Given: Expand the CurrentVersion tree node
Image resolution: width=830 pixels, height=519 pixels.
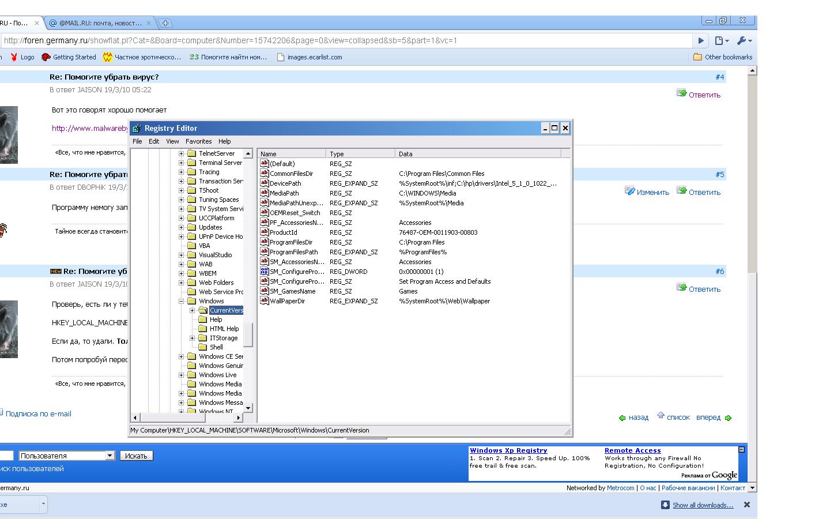Looking at the screenshot, I should (x=192, y=310).
